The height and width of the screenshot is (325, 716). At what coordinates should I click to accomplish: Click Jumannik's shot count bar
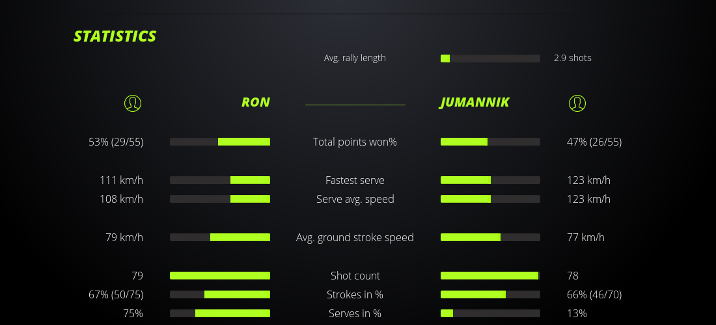pyautogui.click(x=490, y=276)
